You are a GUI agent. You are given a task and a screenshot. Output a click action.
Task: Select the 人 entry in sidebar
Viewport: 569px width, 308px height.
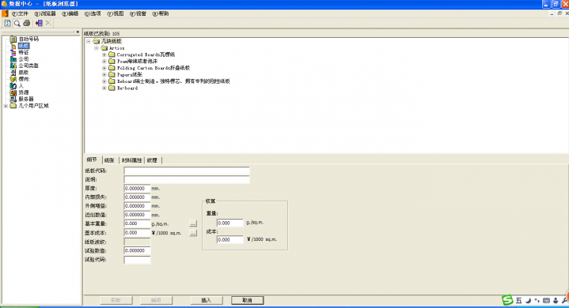(21, 86)
